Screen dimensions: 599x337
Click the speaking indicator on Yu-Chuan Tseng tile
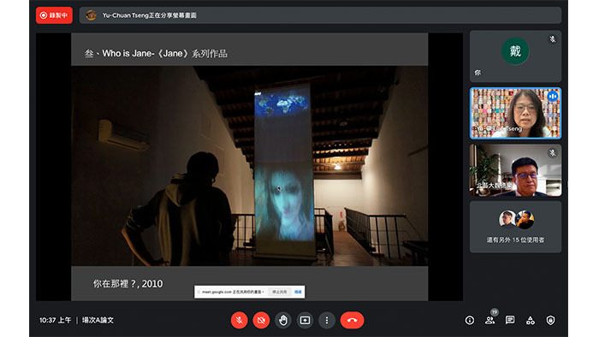[553, 97]
